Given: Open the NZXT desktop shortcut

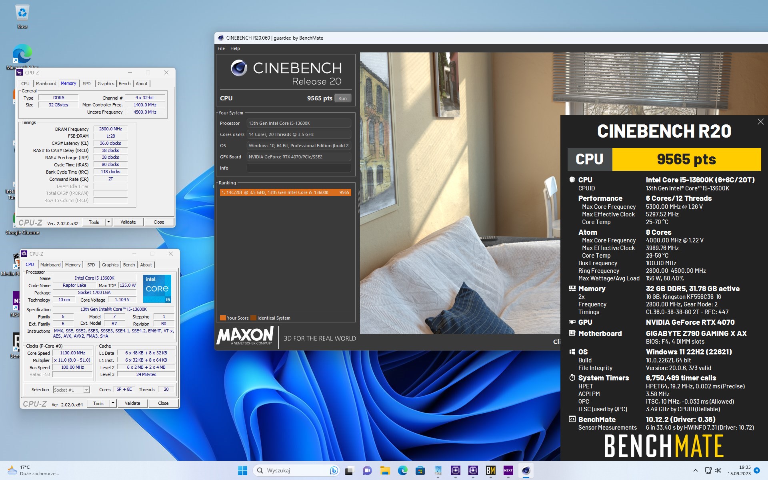Looking at the screenshot, I should [15, 304].
